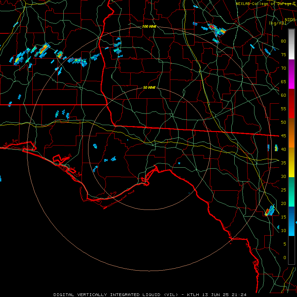
Task: Click the '100 NMI' range ring label
Action: 149,26
